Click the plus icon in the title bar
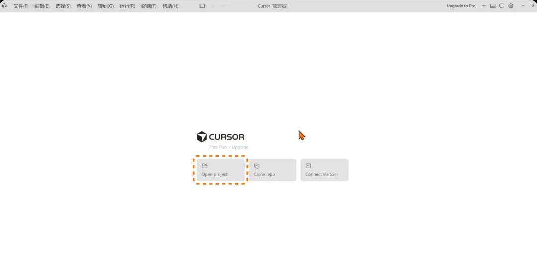This screenshot has width=537, height=253. (x=484, y=6)
